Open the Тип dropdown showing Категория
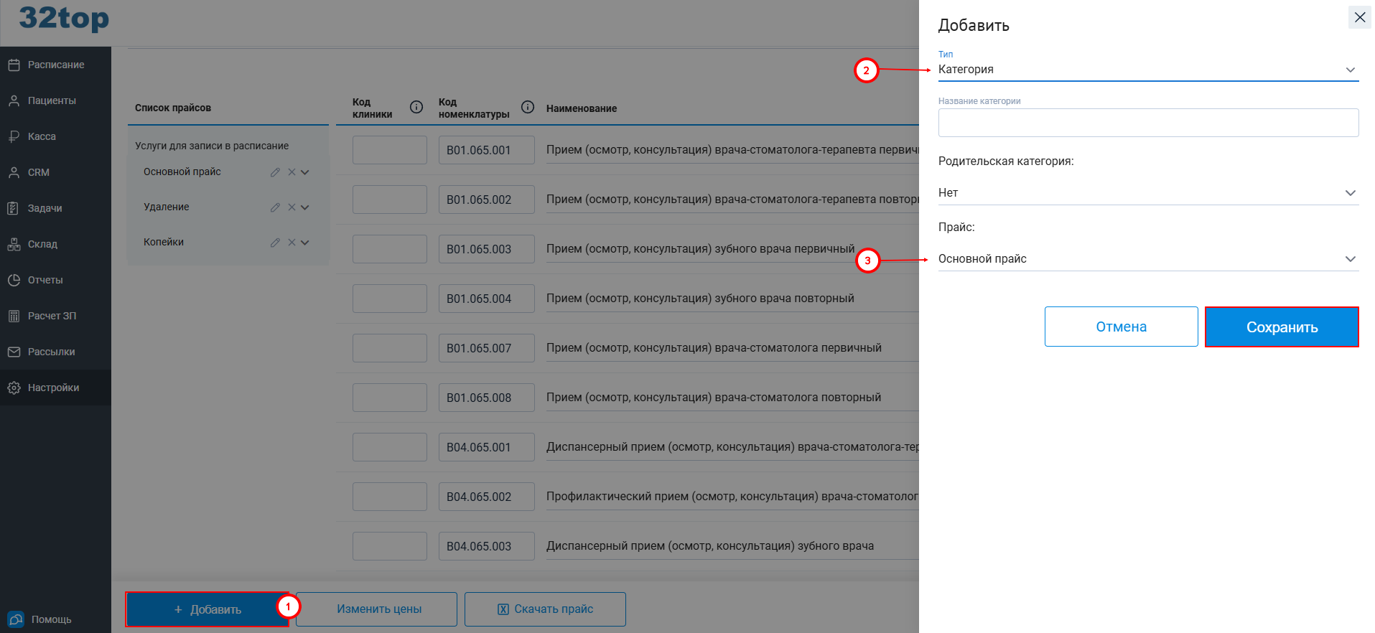Image resolution: width=1375 pixels, height=633 pixels. point(1147,70)
